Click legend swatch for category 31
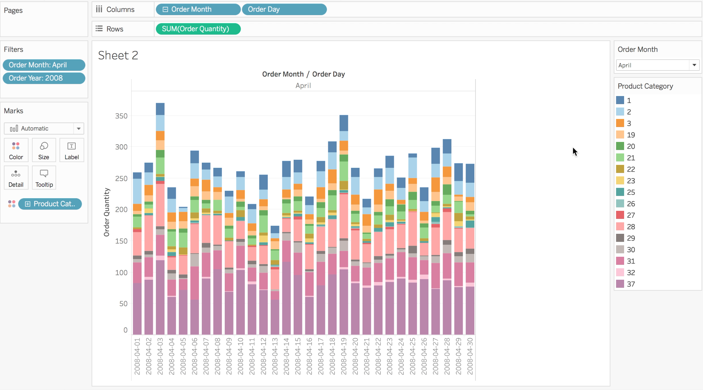The height and width of the screenshot is (390, 703). coord(620,261)
